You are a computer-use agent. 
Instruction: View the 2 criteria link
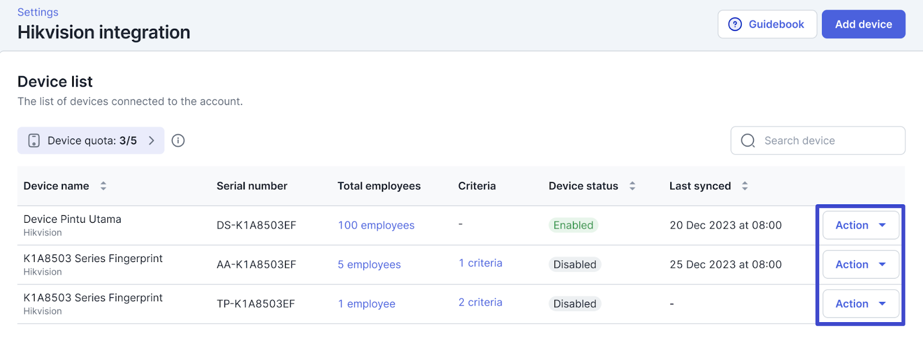point(480,302)
